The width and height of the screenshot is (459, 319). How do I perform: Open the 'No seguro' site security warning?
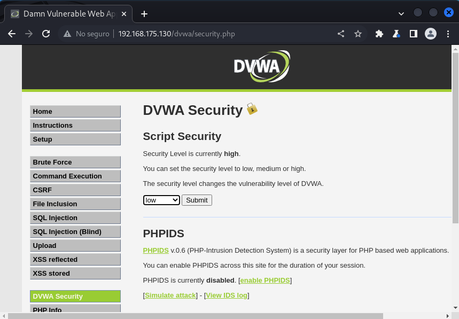click(x=87, y=34)
